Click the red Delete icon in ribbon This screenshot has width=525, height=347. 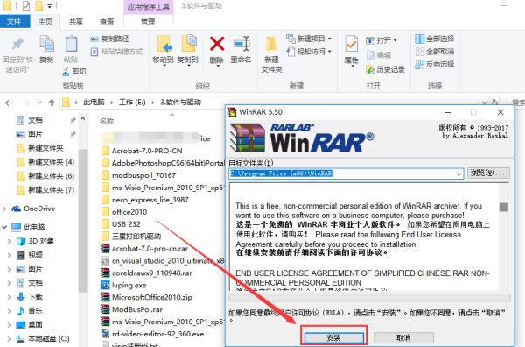tap(217, 44)
